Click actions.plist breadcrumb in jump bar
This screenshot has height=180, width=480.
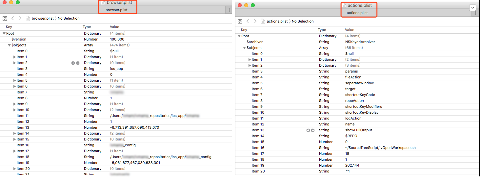pyautogui.click(x=277, y=21)
